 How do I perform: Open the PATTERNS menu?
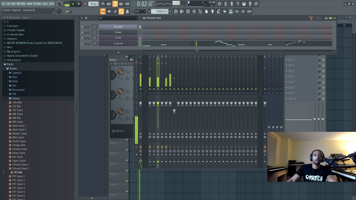tap(21, 4)
